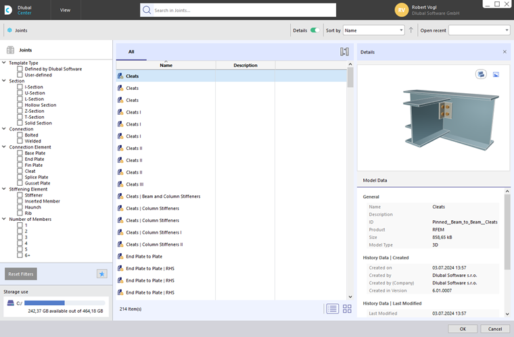
Task: Check the 6+ members checkbox
Action: coord(20,255)
